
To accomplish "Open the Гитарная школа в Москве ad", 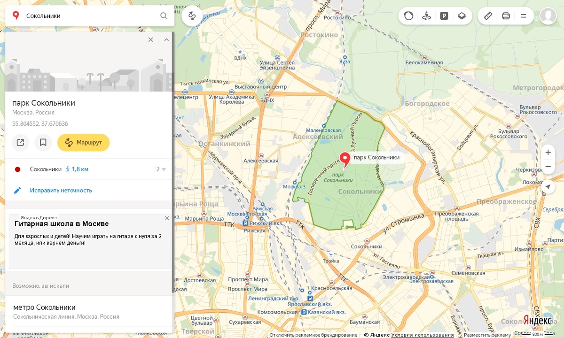I will click(x=62, y=224).
